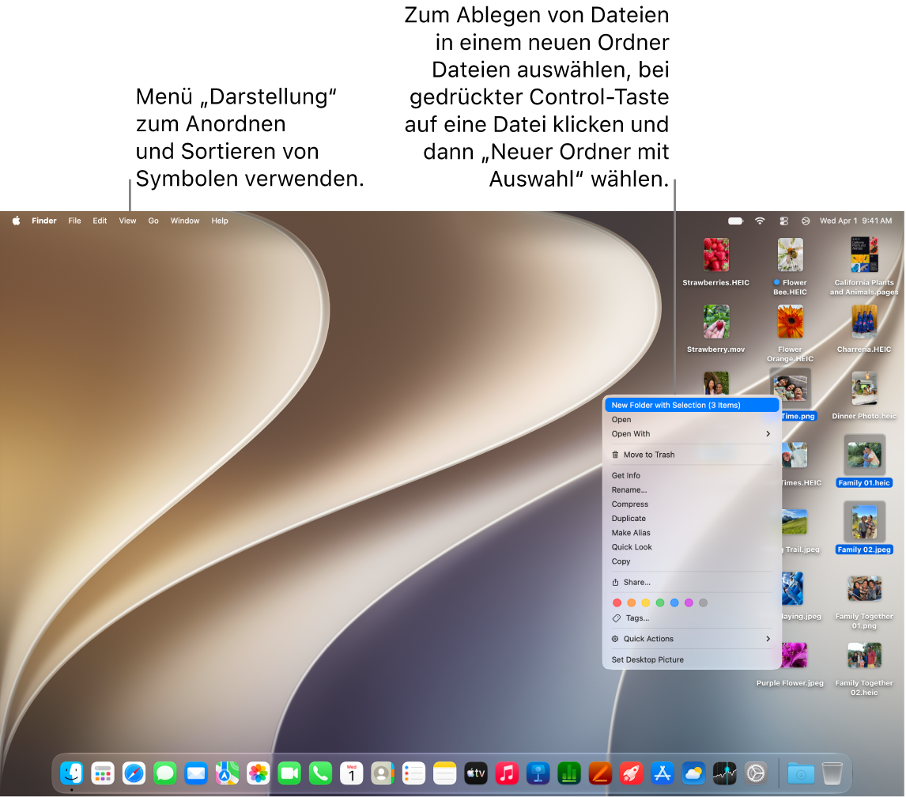Apply the blue tag color
The width and height of the screenshot is (906, 797).
tap(674, 602)
